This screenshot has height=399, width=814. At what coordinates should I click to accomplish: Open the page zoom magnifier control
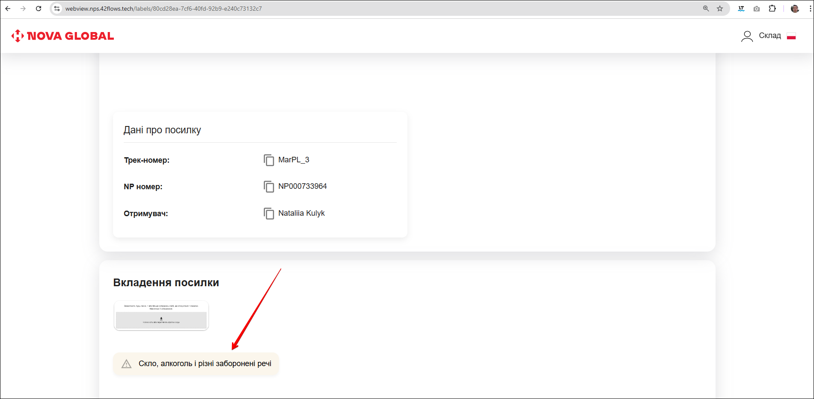click(x=706, y=9)
